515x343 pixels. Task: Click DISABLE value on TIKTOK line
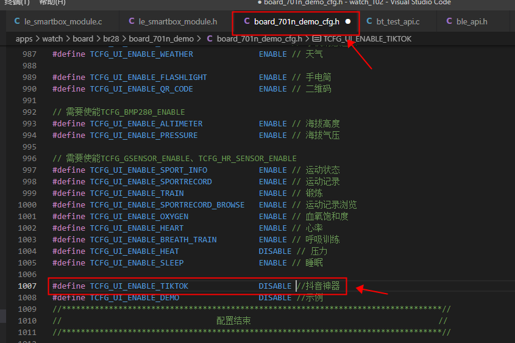pos(275,286)
